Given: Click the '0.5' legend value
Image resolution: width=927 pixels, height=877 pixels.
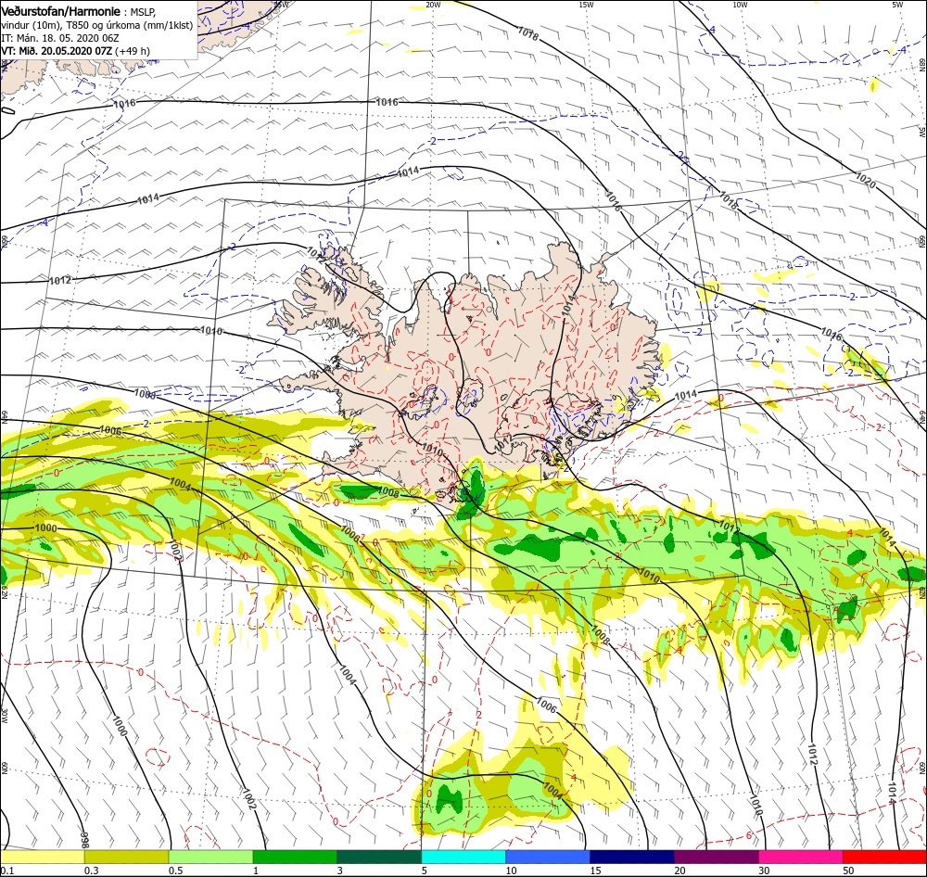Looking at the screenshot, I should click(176, 871).
